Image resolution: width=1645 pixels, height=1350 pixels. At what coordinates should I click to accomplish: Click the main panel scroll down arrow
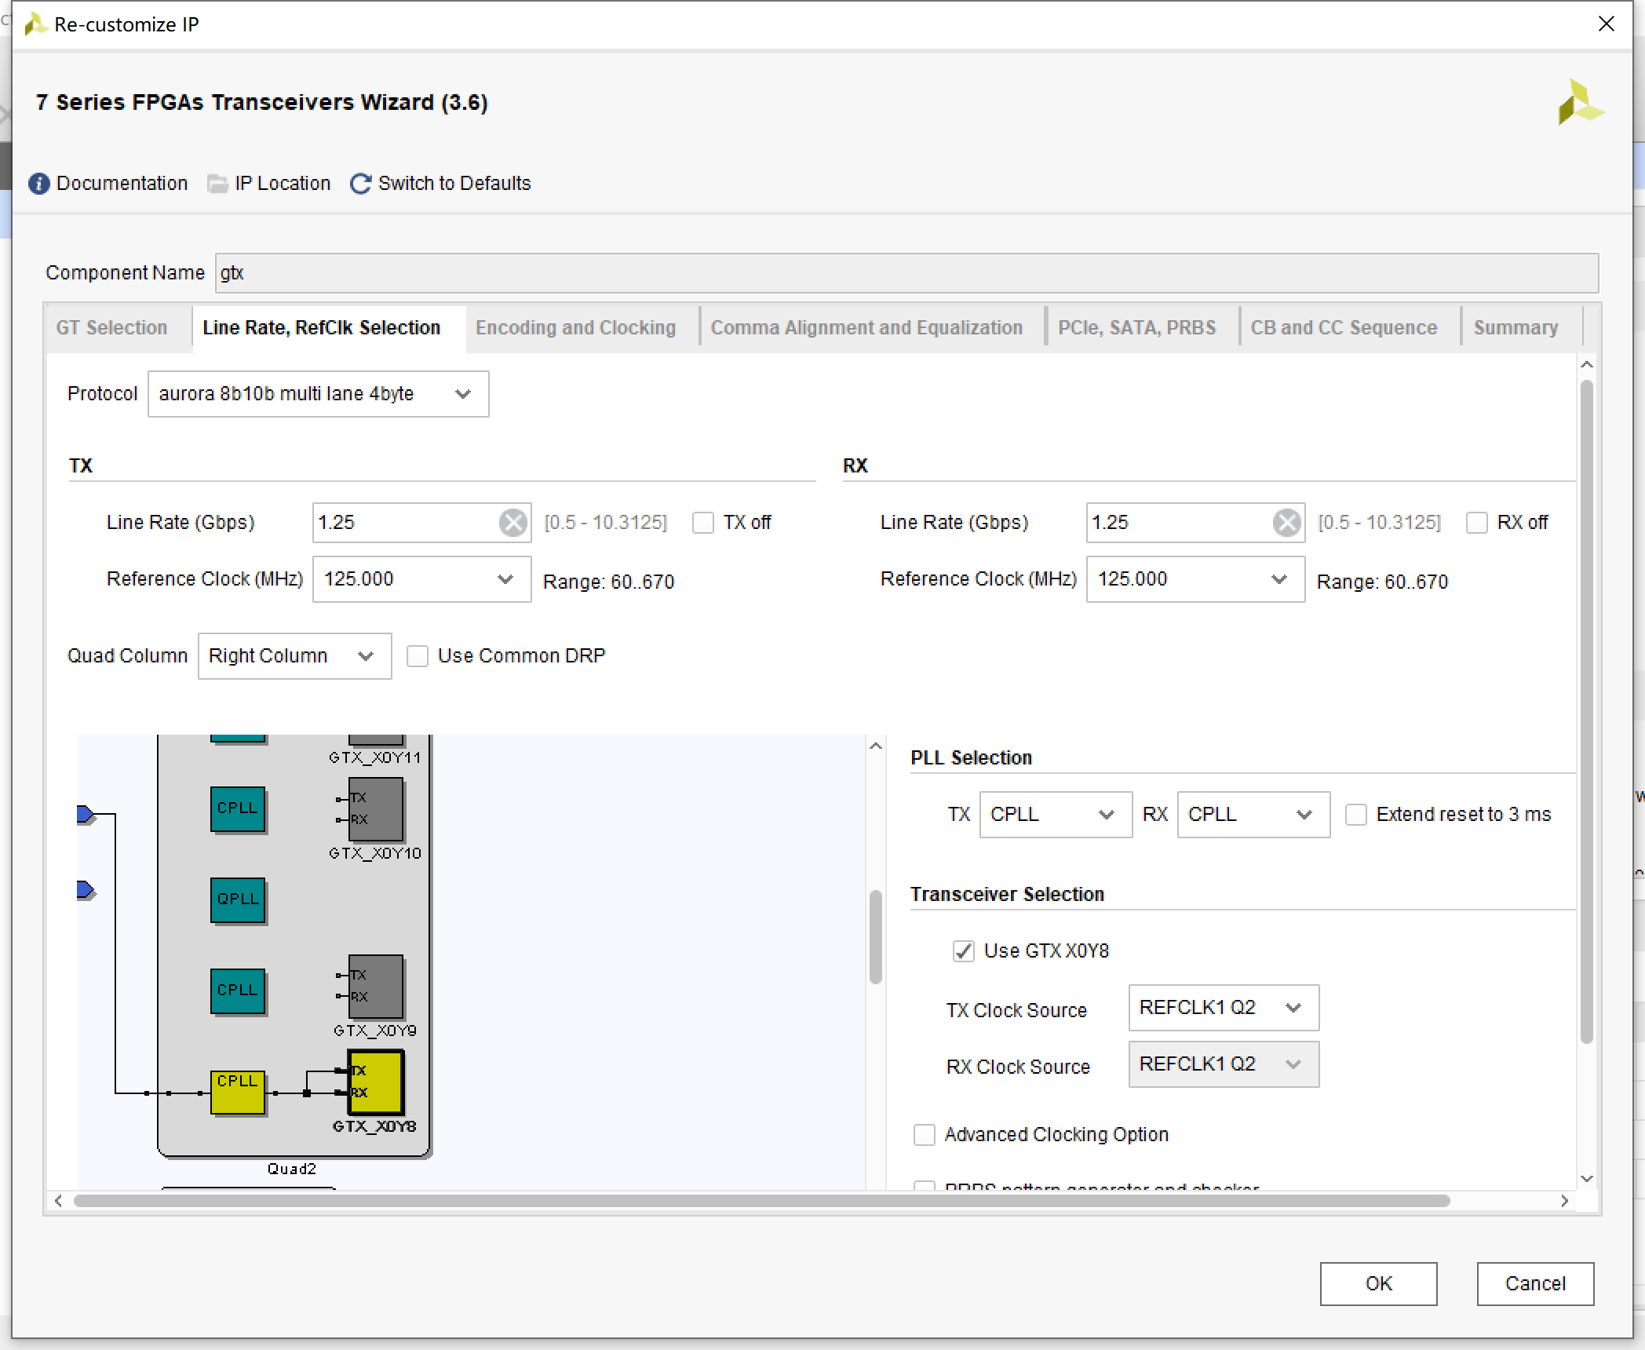1586,1179
